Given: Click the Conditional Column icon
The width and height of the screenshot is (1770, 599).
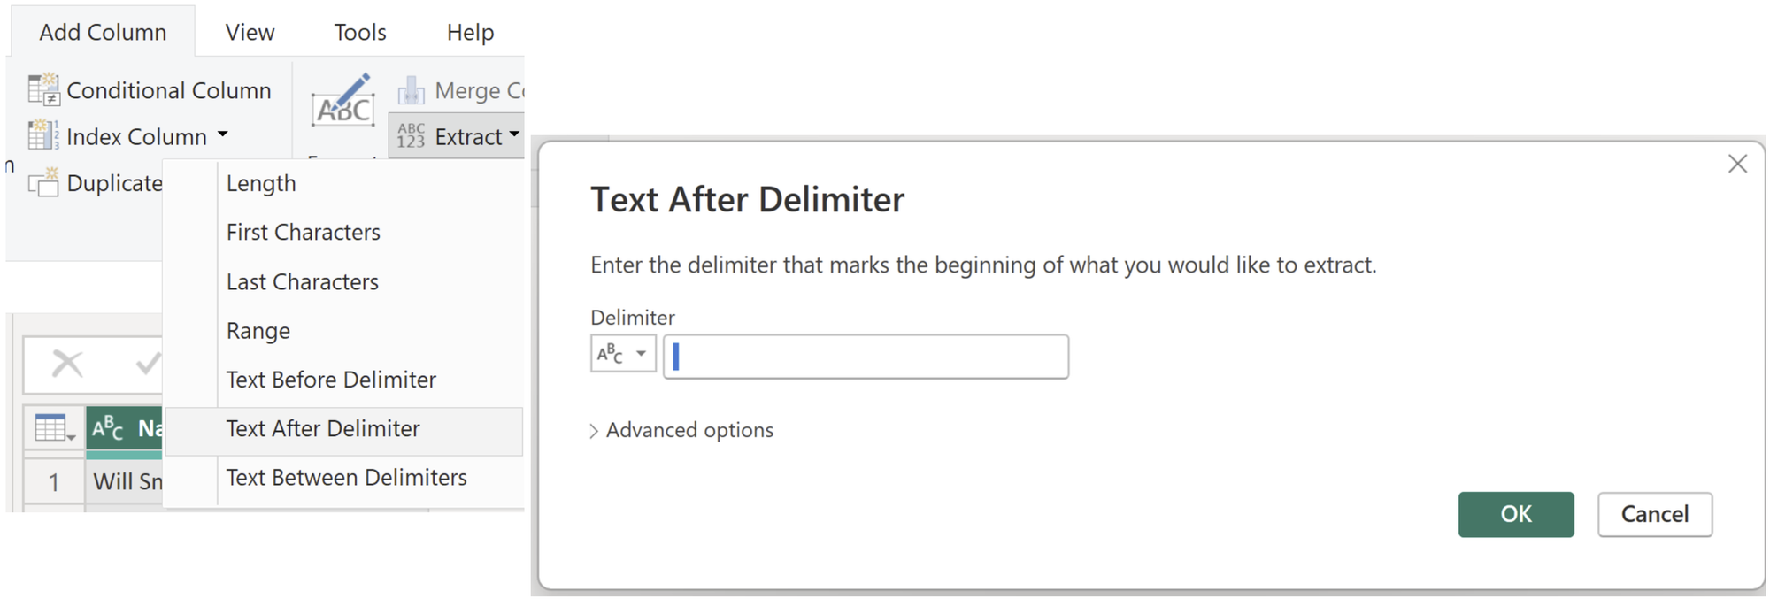Looking at the screenshot, I should point(43,90).
